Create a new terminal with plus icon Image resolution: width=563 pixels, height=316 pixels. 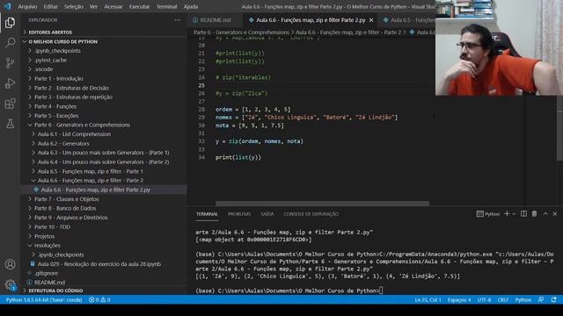coord(507,214)
